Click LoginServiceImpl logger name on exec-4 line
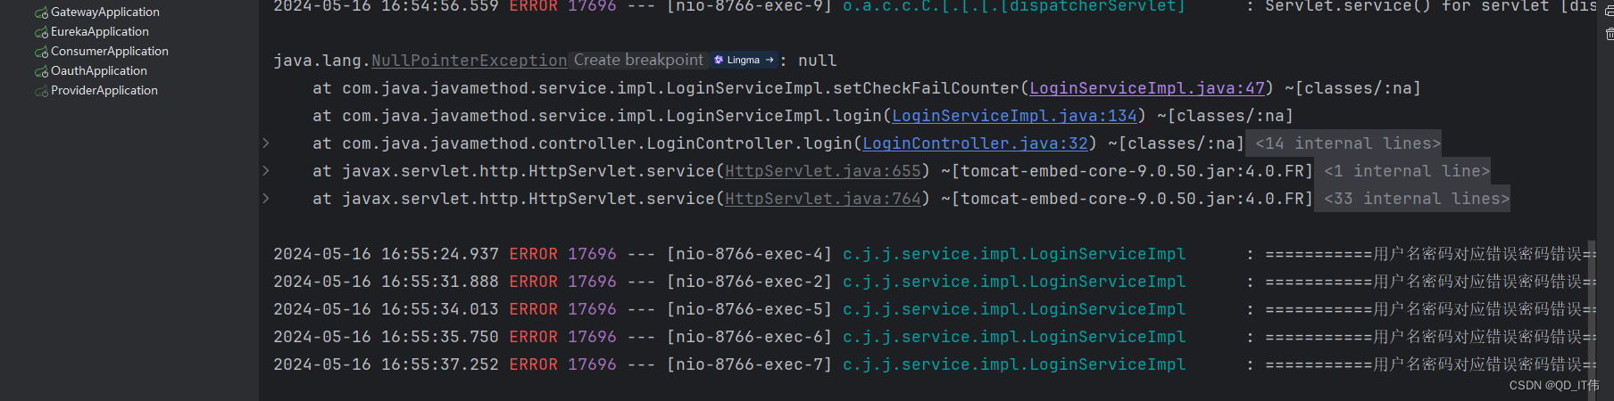 [1014, 254]
